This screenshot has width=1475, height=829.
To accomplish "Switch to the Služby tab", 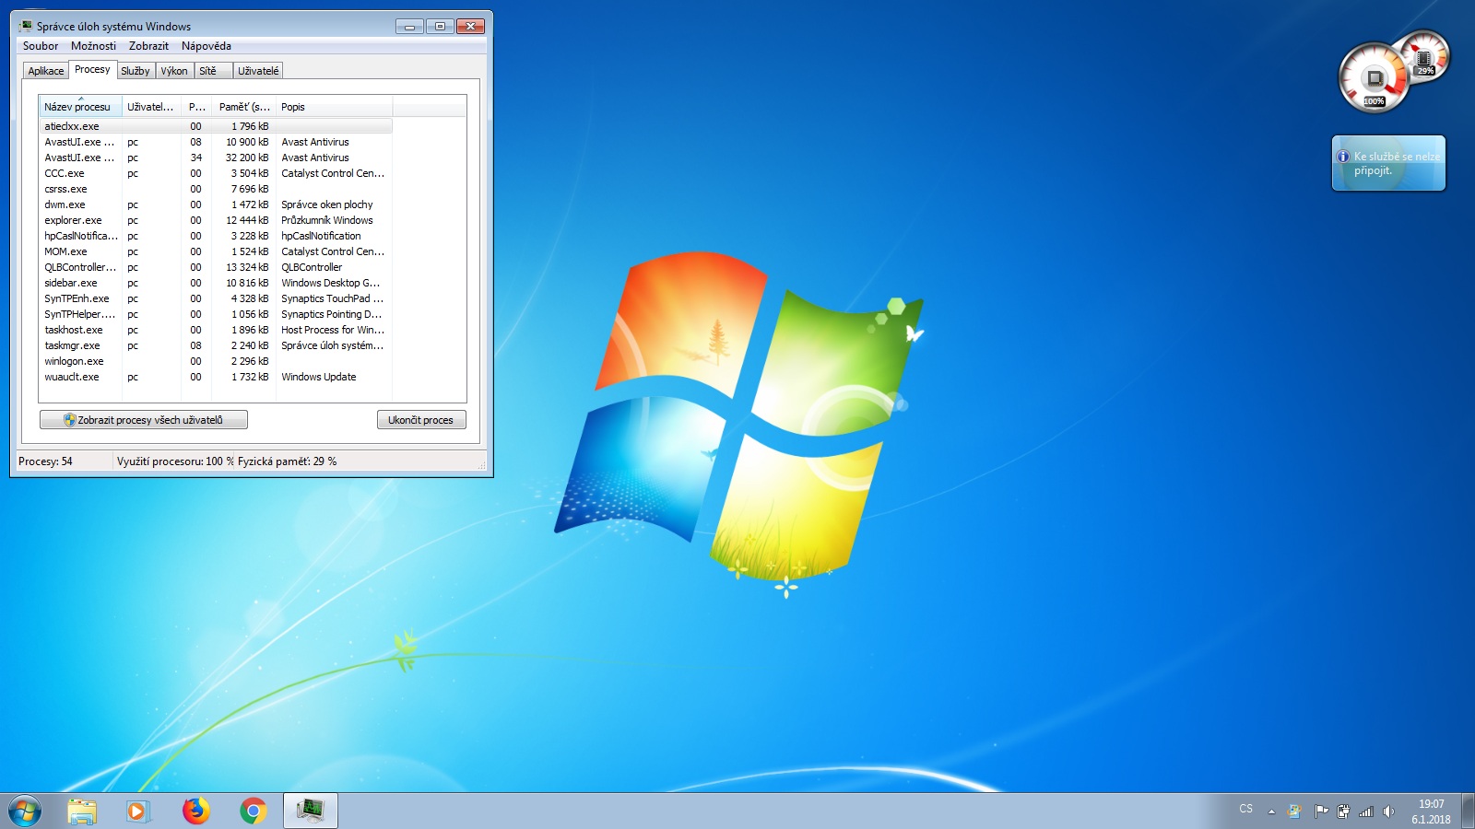I will [x=136, y=71].
